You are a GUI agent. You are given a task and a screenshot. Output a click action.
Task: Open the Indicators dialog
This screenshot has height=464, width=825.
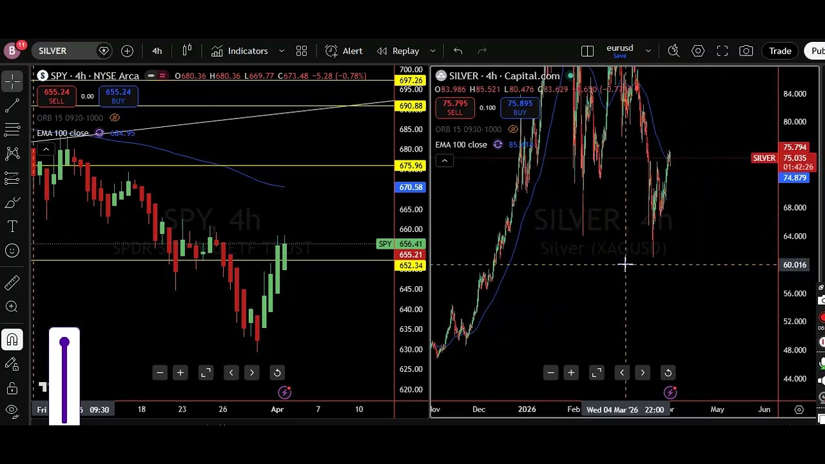point(239,51)
